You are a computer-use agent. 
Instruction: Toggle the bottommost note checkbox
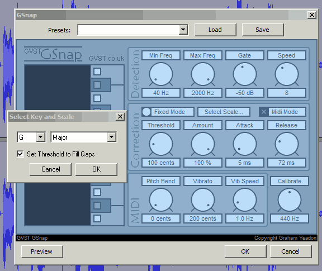pyautogui.click(x=97, y=218)
